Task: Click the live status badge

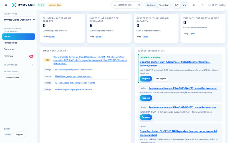Action: [x=41, y=5]
